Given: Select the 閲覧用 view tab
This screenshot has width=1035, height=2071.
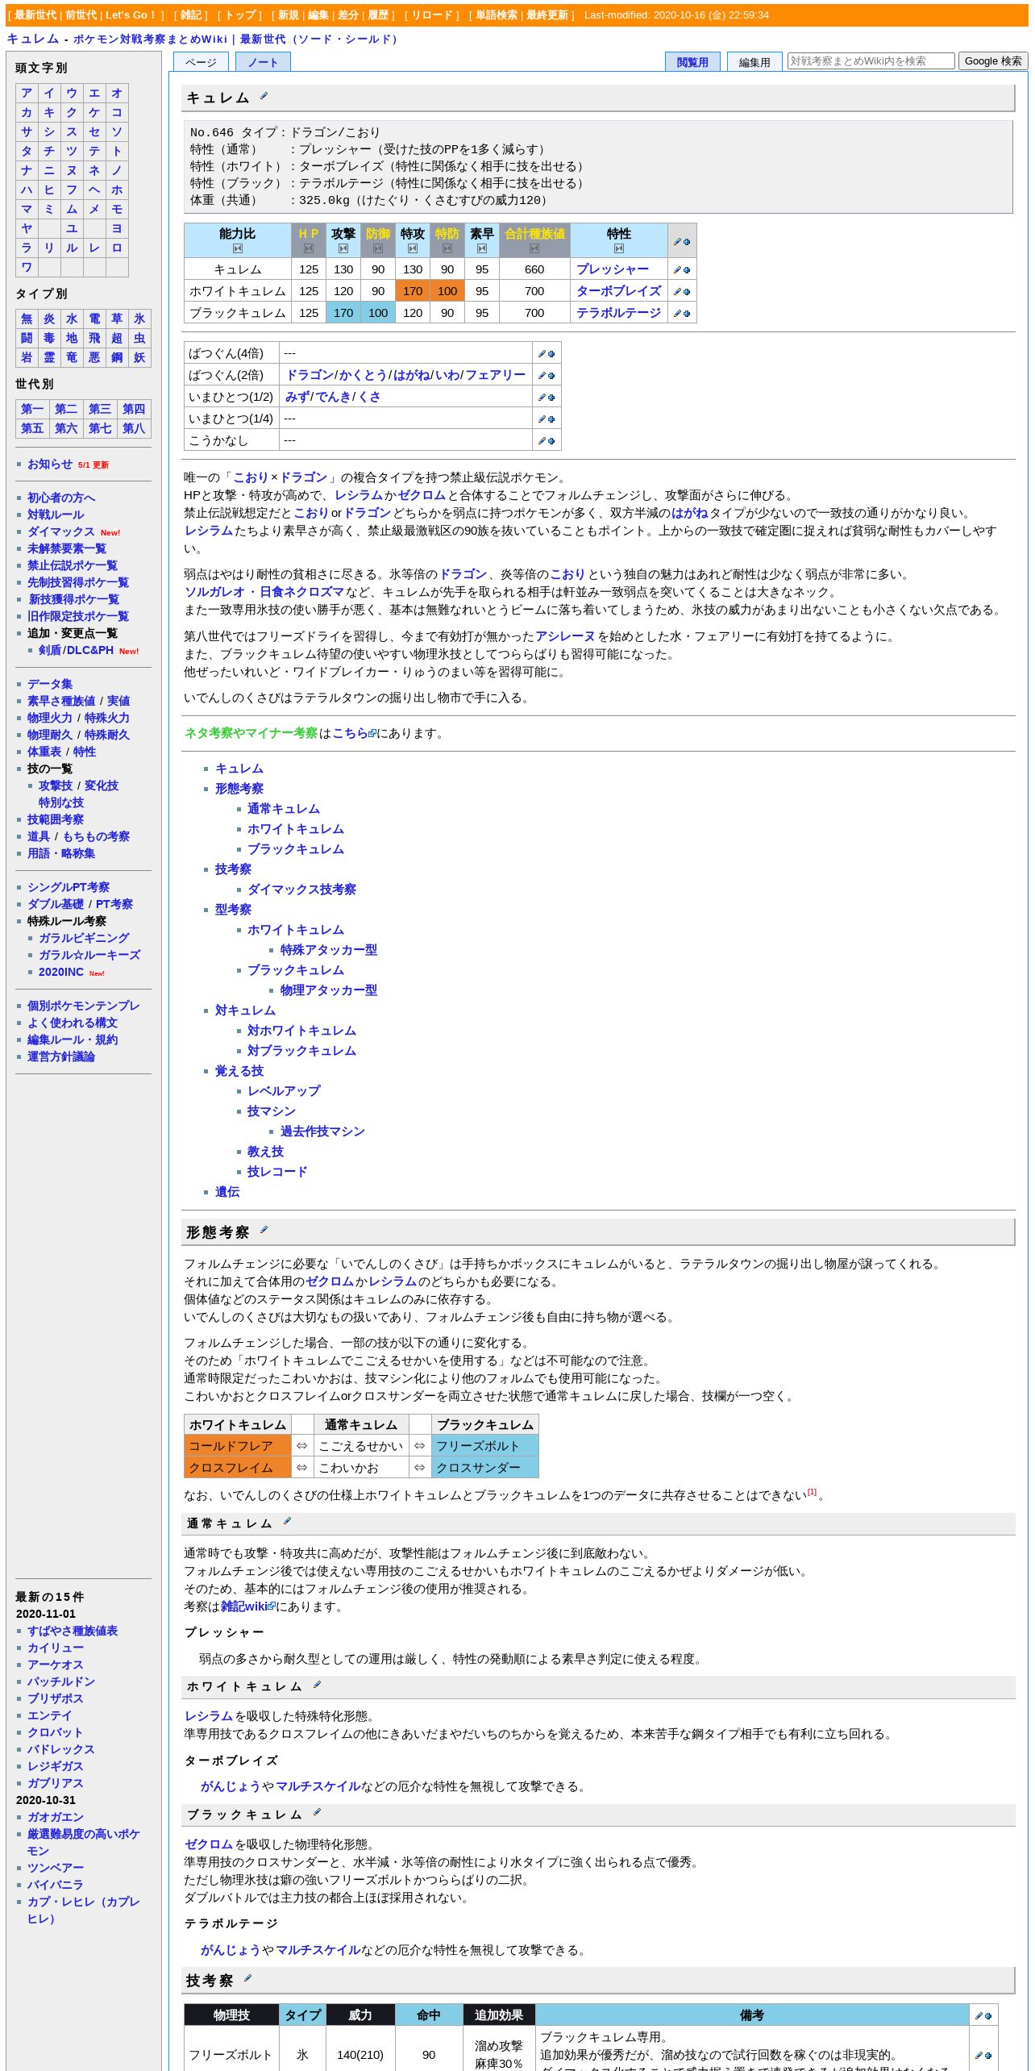Looking at the screenshot, I should tap(692, 62).
